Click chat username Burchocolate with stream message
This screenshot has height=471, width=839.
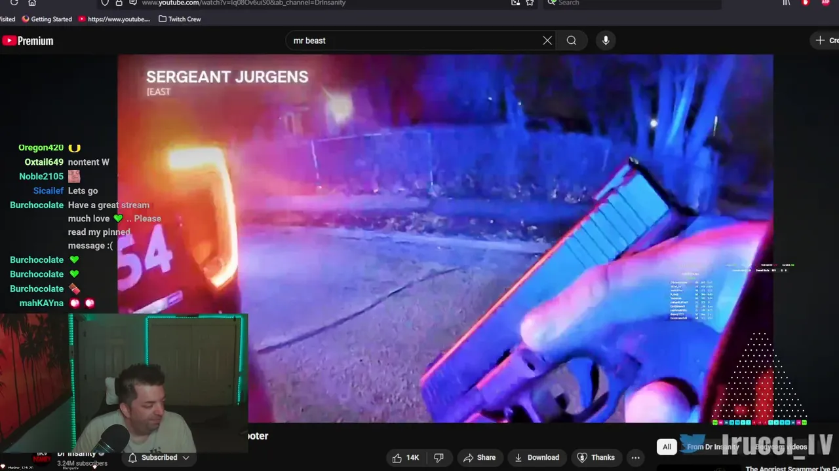point(37,205)
